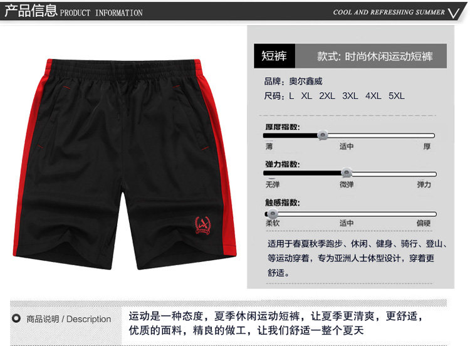Image resolution: width=470 pixels, height=346 pixels.
Task: Select size XL
Action: coord(306,96)
